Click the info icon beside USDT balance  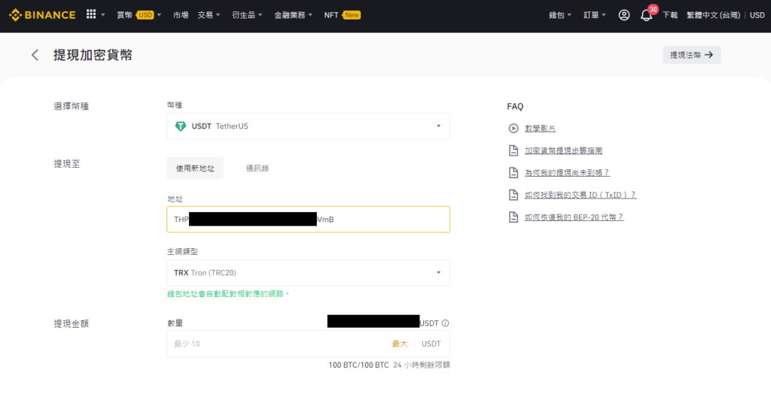tap(446, 323)
